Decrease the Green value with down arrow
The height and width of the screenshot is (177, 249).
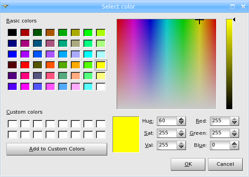point(235,135)
